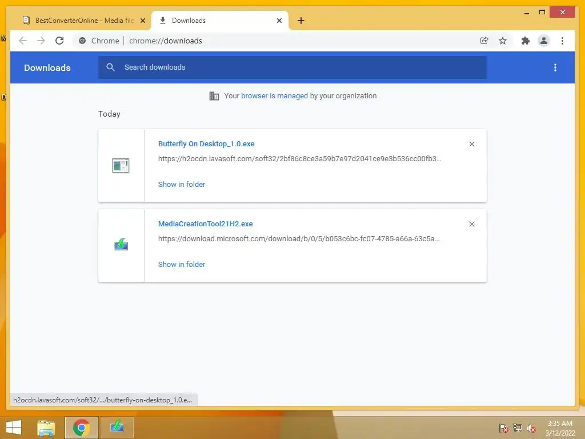Click the MediaCreationTool file icon

click(121, 245)
